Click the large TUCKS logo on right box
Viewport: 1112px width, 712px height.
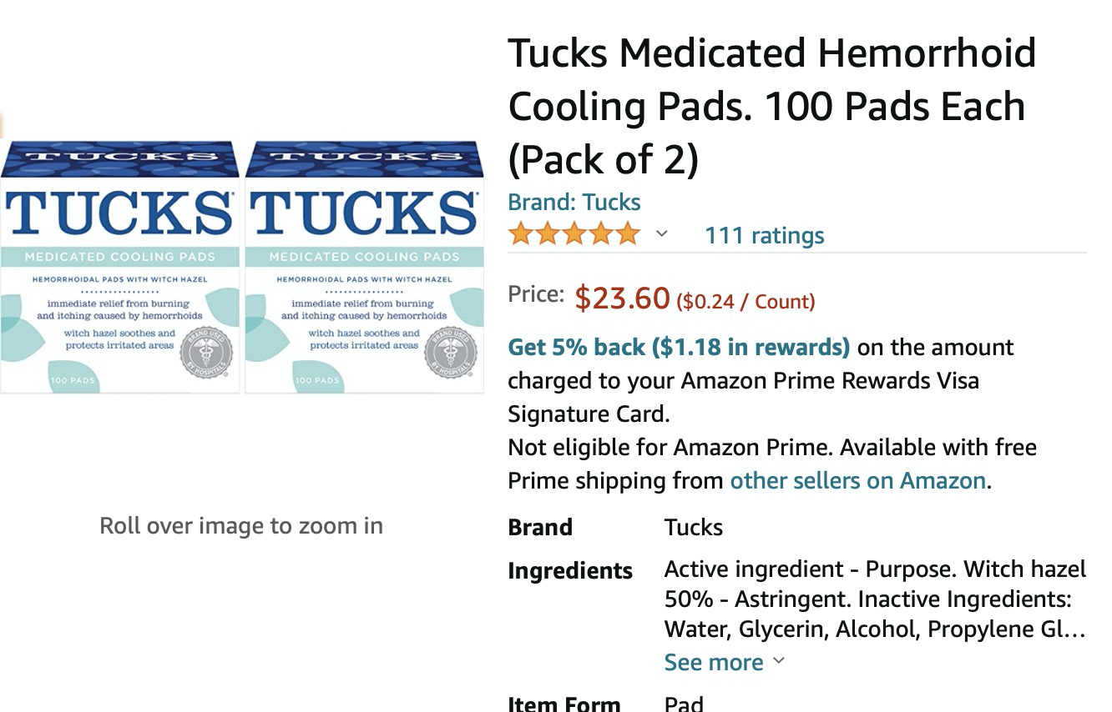(362, 213)
